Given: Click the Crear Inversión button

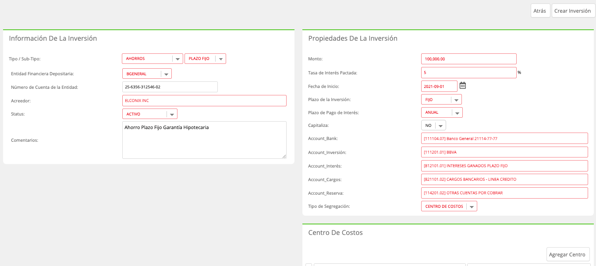Looking at the screenshot, I should [x=573, y=11].
